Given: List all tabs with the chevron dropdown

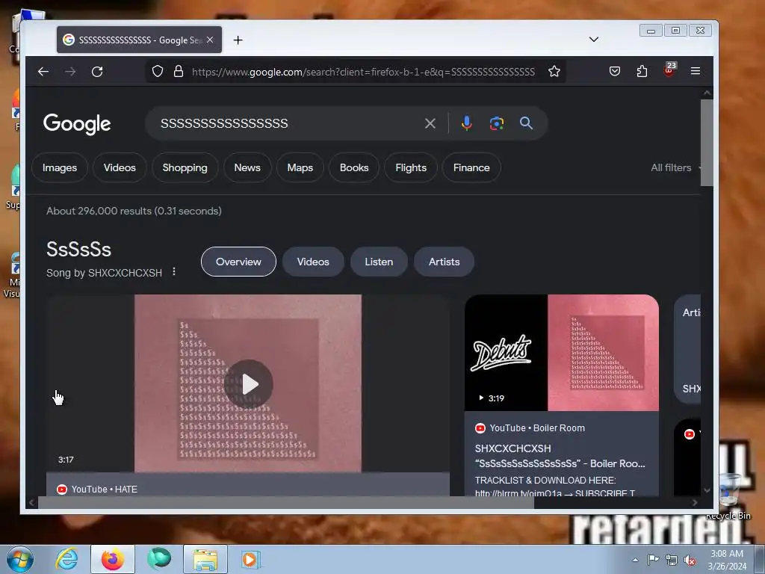Looking at the screenshot, I should (x=594, y=40).
